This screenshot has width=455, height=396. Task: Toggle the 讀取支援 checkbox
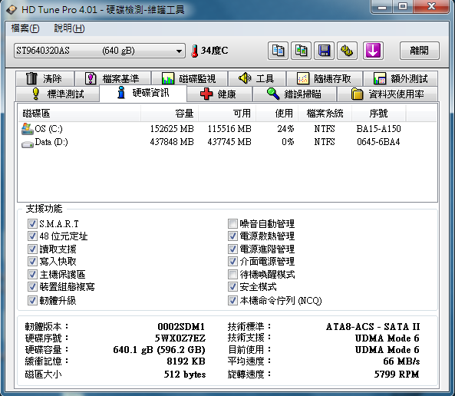coord(32,249)
